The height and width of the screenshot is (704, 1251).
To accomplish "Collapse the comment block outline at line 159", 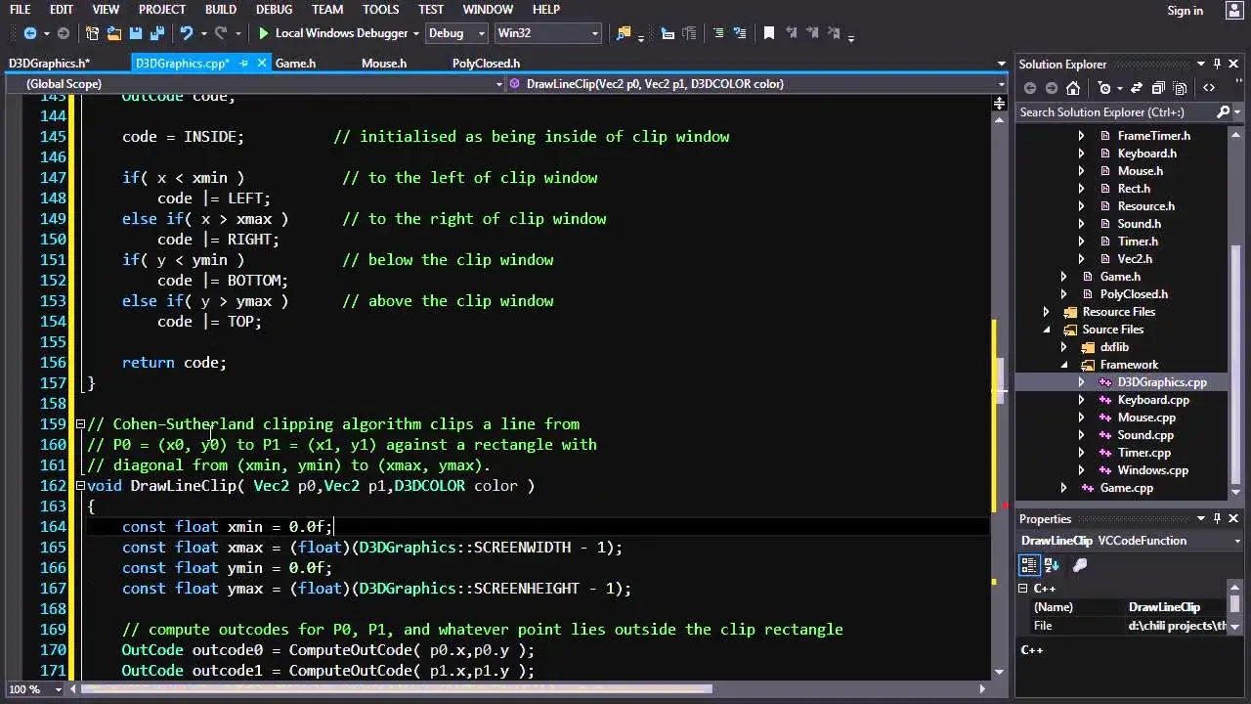I will click(80, 424).
